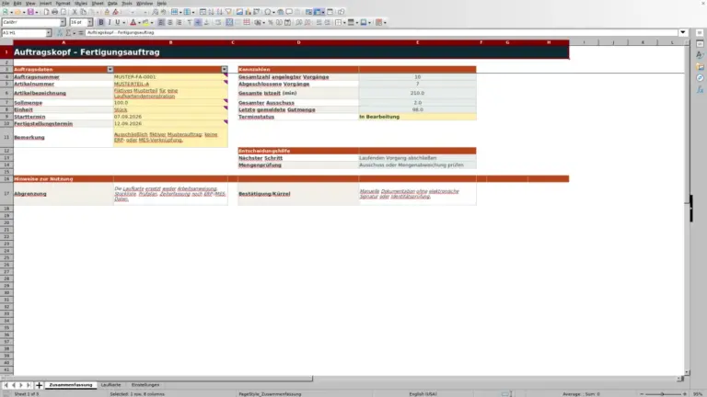
Task: Click the Wrap Text icon
Action: click(218, 22)
